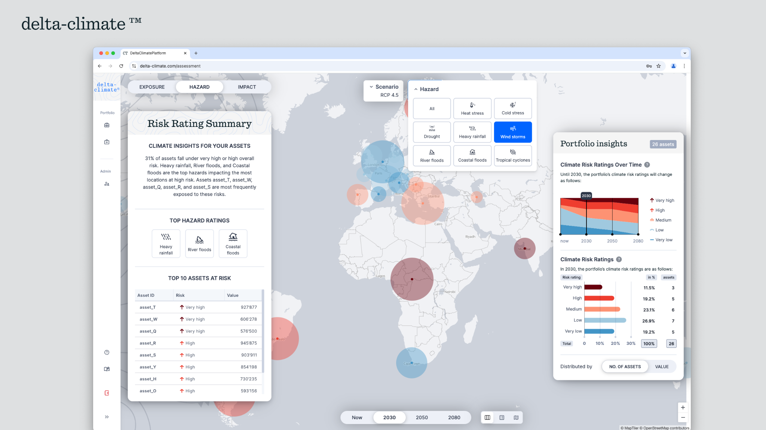Image resolution: width=766 pixels, height=430 pixels.
Task: Reload the page with refresh icon
Action: click(x=121, y=66)
